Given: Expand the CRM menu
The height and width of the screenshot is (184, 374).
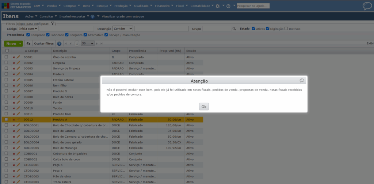Looking at the screenshot, I should (39, 6).
